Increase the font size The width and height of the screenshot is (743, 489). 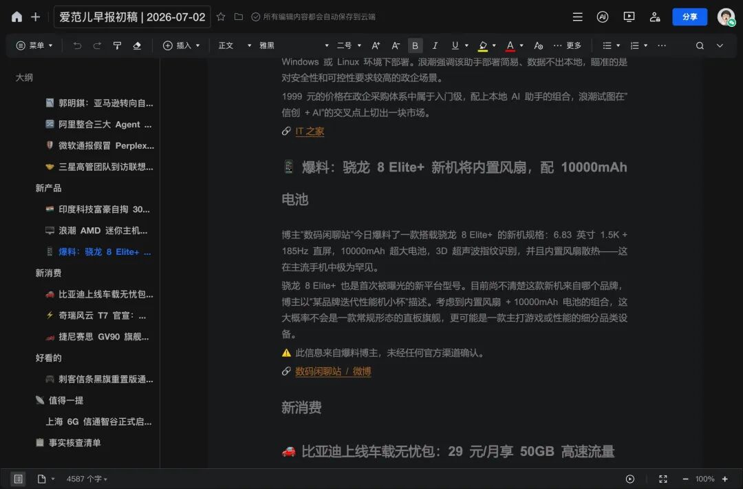pos(376,45)
